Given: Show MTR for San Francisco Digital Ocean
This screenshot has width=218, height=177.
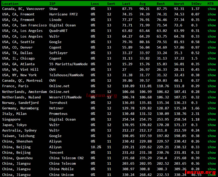Looking at the screenshot, I should (x=211, y=25).
